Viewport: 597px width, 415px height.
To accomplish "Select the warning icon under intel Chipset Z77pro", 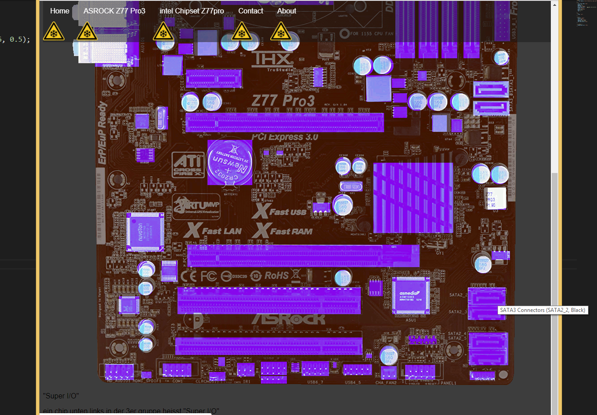I will (x=163, y=32).
